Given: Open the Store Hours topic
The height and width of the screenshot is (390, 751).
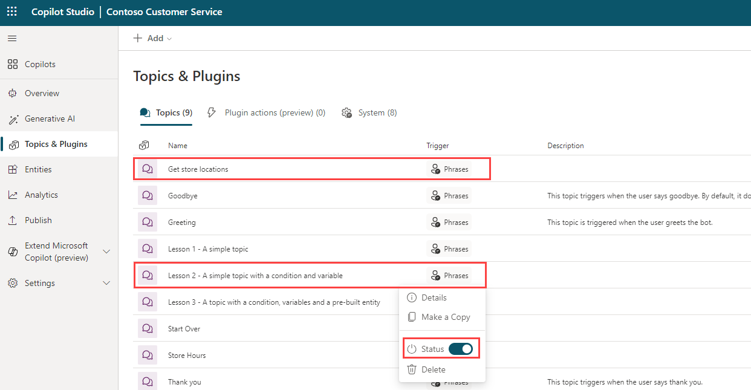Looking at the screenshot, I should (187, 356).
